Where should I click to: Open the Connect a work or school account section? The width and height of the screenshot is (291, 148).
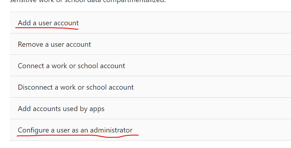[150, 66]
